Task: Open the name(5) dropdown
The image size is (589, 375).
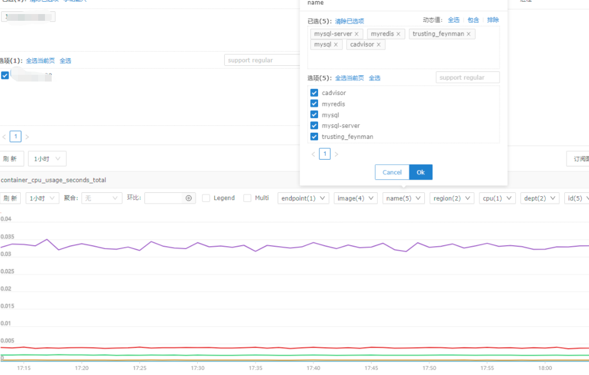Action: [404, 198]
